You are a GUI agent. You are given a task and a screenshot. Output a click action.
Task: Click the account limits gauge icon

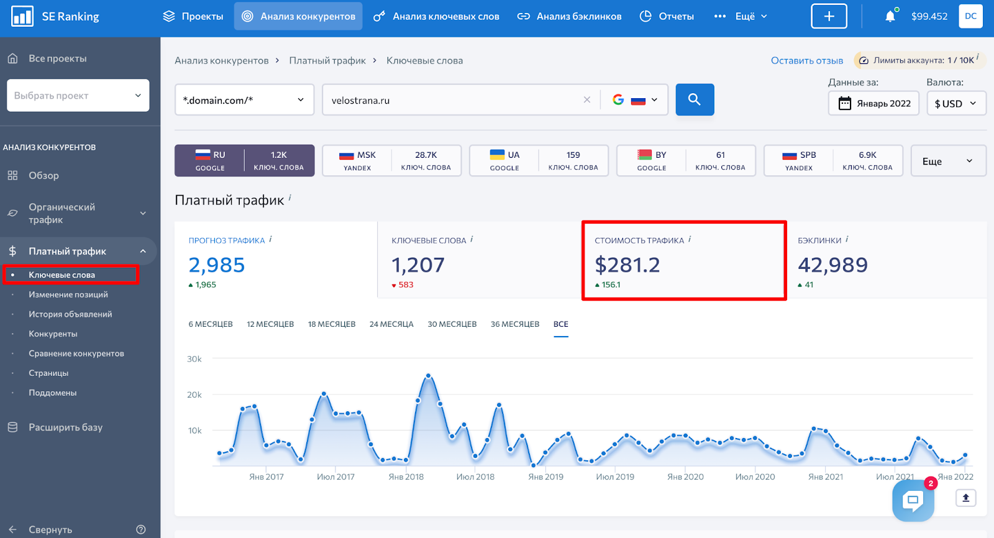pos(864,60)
